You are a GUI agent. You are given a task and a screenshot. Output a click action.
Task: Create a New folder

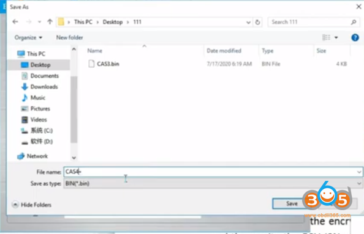(x=69, y=37)
